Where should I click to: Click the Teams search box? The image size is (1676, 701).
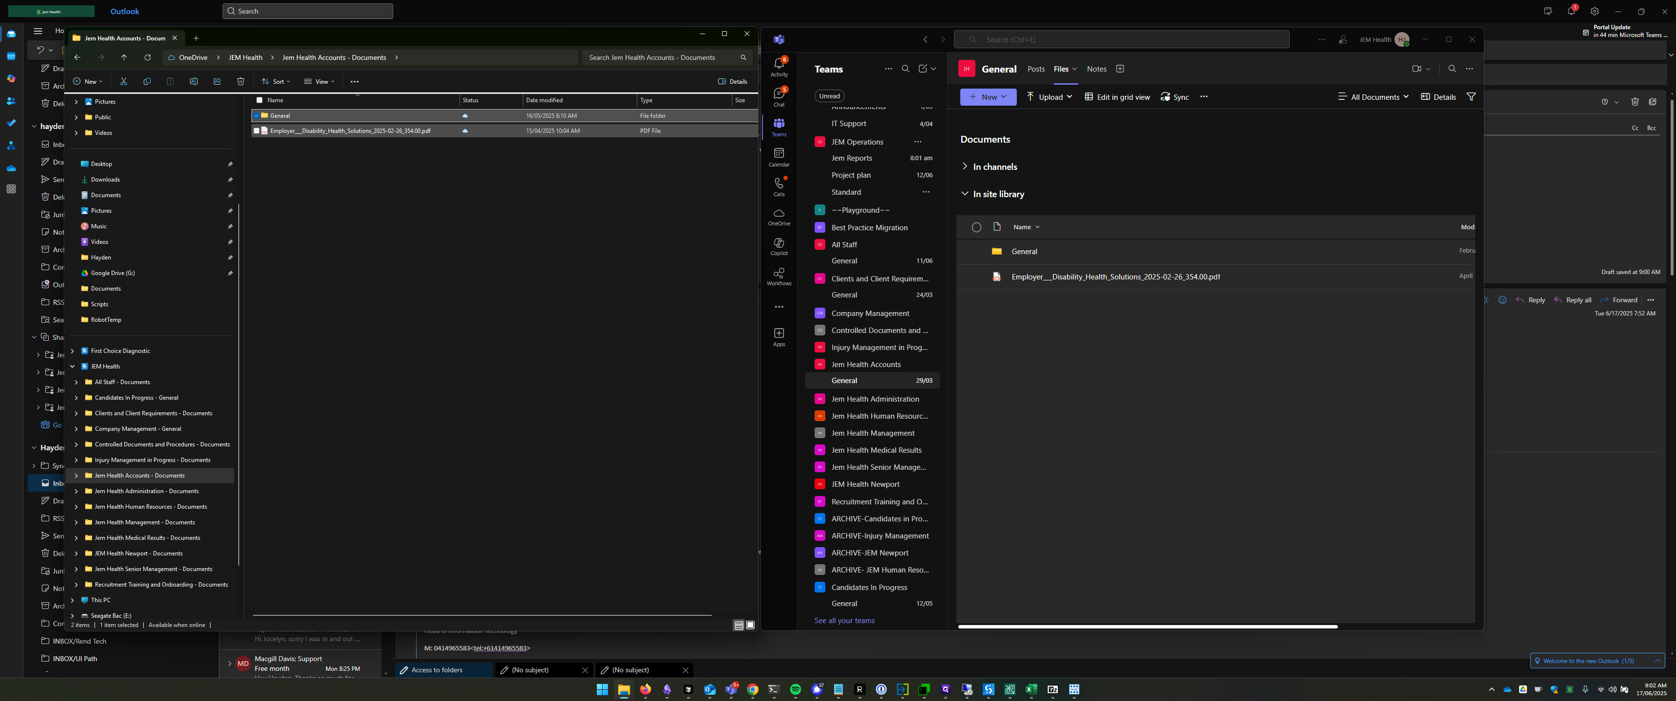coord(1122,39)
